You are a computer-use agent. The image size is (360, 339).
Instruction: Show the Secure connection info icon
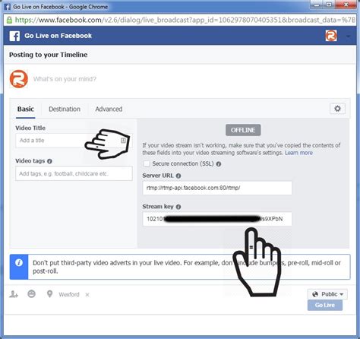pos(219,164)
